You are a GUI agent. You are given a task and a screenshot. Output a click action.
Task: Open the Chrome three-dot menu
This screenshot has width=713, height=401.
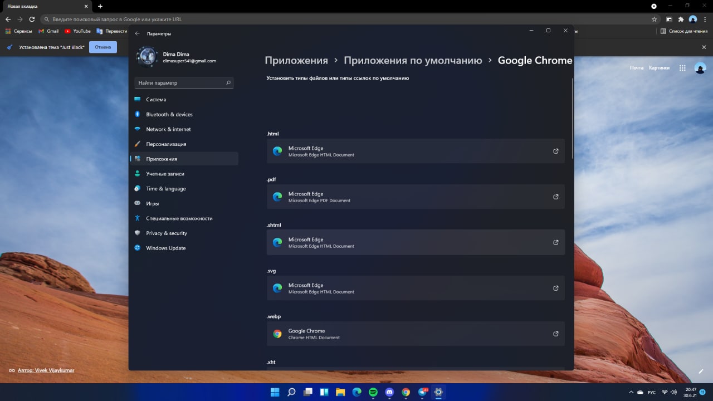click(705, 19)
